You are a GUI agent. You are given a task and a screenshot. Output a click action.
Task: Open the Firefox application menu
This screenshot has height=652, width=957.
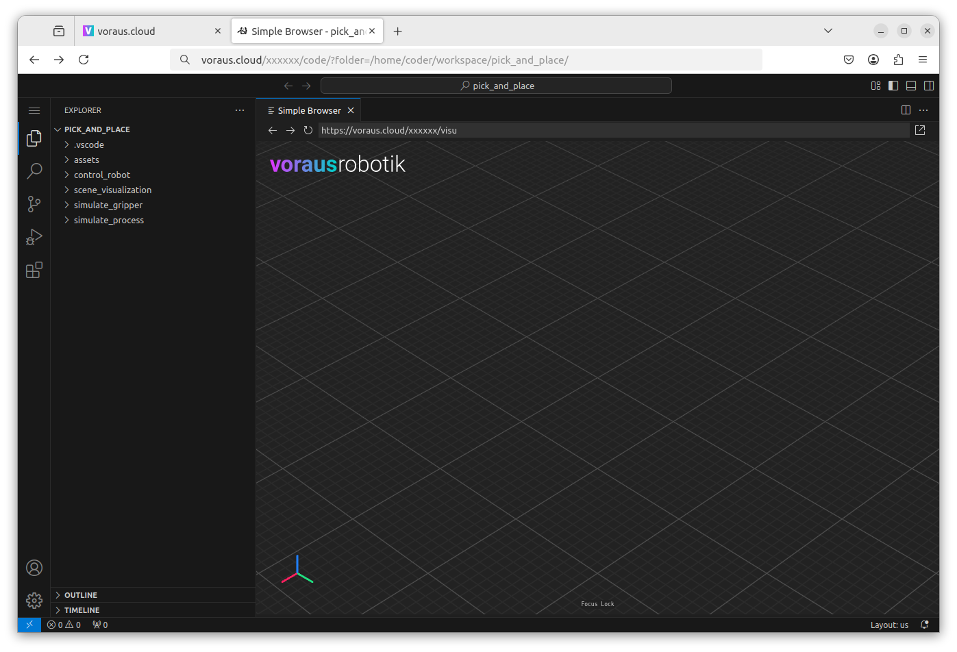pos(923,60)
